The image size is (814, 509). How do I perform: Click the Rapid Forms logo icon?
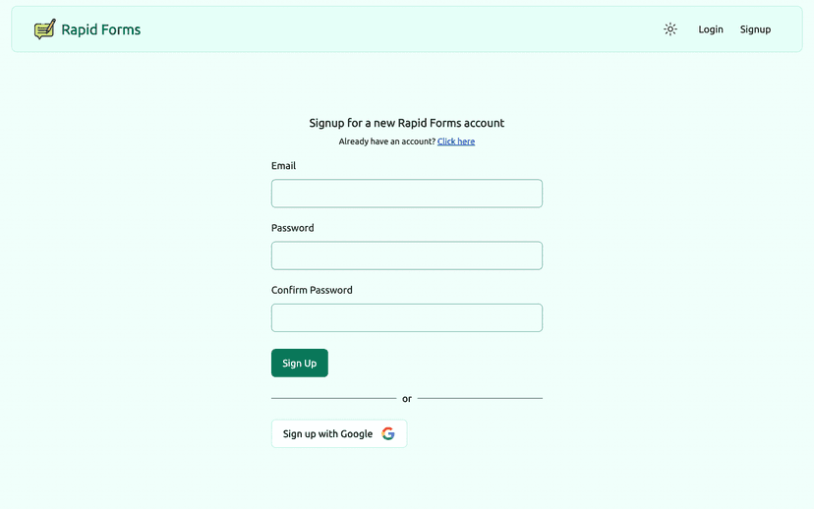pos(44,29)
